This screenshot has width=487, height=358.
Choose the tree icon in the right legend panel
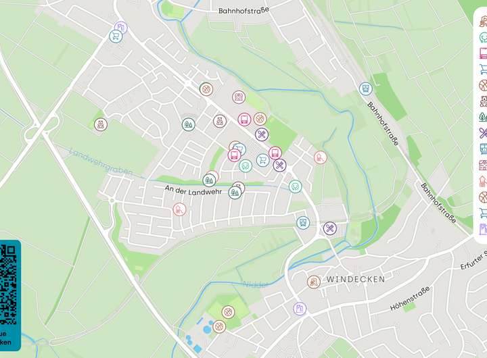[x=483, y=117]
